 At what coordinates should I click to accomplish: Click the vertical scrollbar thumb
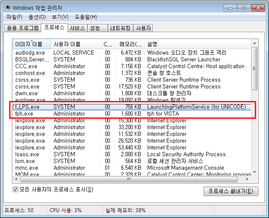point(255,69)
